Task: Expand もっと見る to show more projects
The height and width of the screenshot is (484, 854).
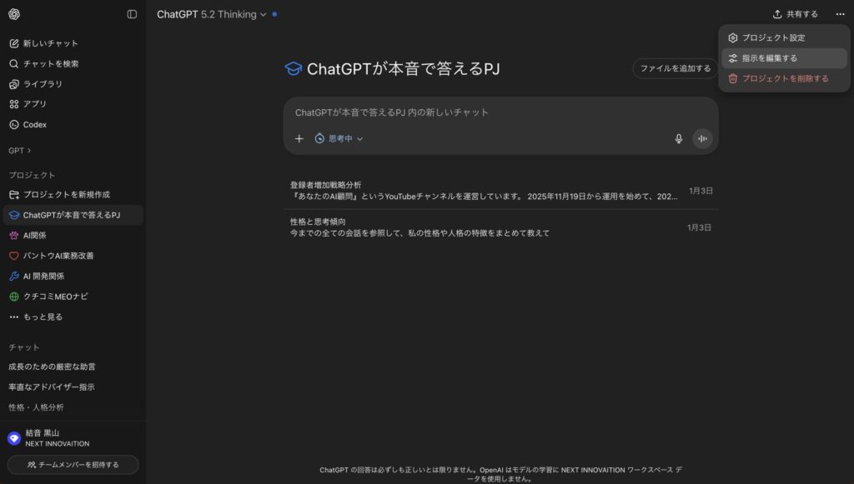Action: pyautogui.click(x=42, y=317)
